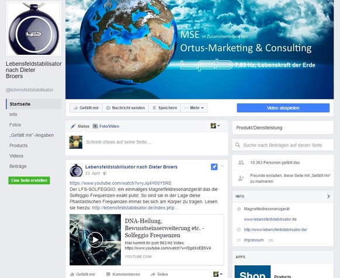Click the post's small page avatar
The image size is (340, 278).
[76, 170]
